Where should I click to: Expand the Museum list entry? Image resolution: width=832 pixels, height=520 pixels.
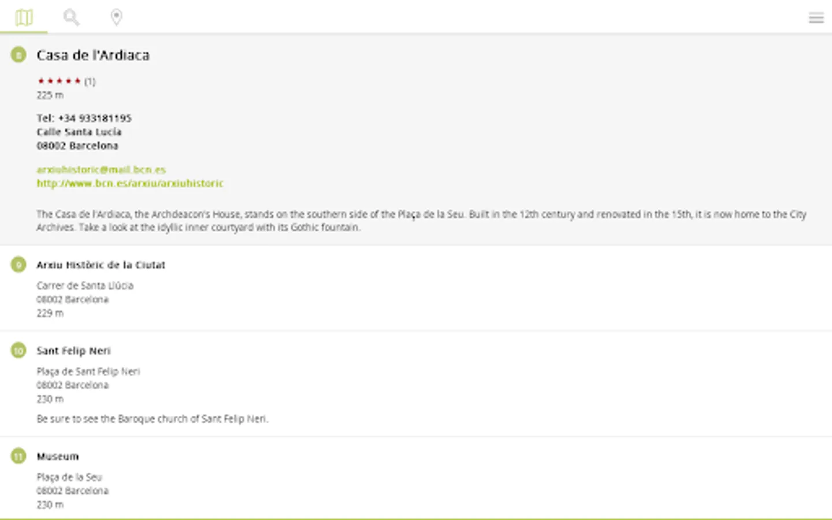tap(58, 456)
